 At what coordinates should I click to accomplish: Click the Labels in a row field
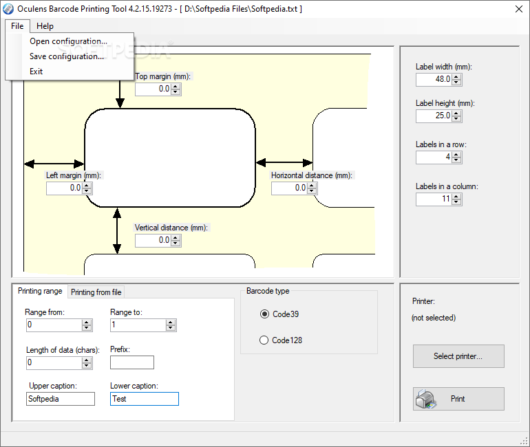(x=434, y=157)
